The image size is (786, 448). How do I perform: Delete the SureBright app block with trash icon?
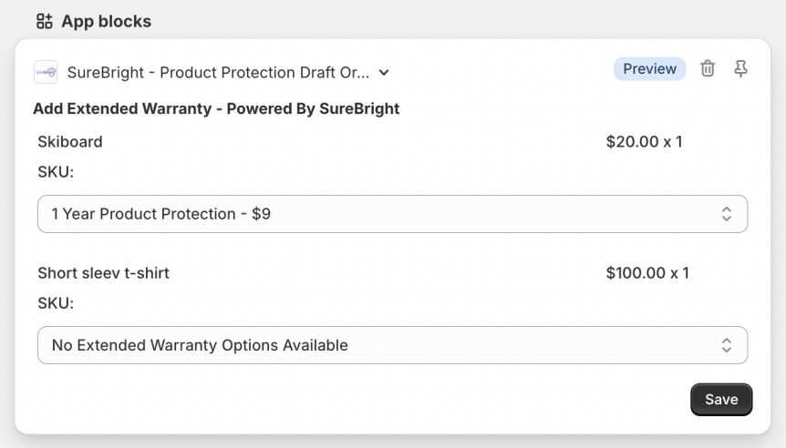pyautogui.click(x=708, y=69)
